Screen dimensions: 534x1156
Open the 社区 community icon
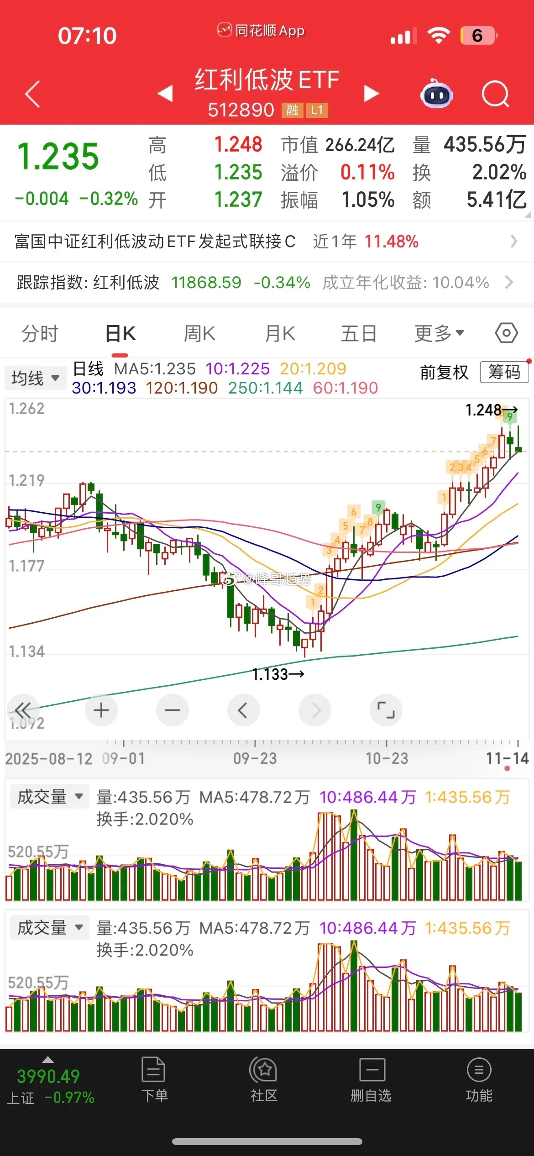coord(263,1080)
